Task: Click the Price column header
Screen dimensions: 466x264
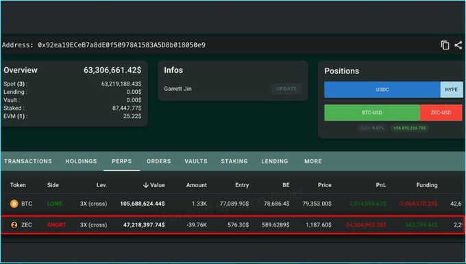Action: (x=325, y=185)
